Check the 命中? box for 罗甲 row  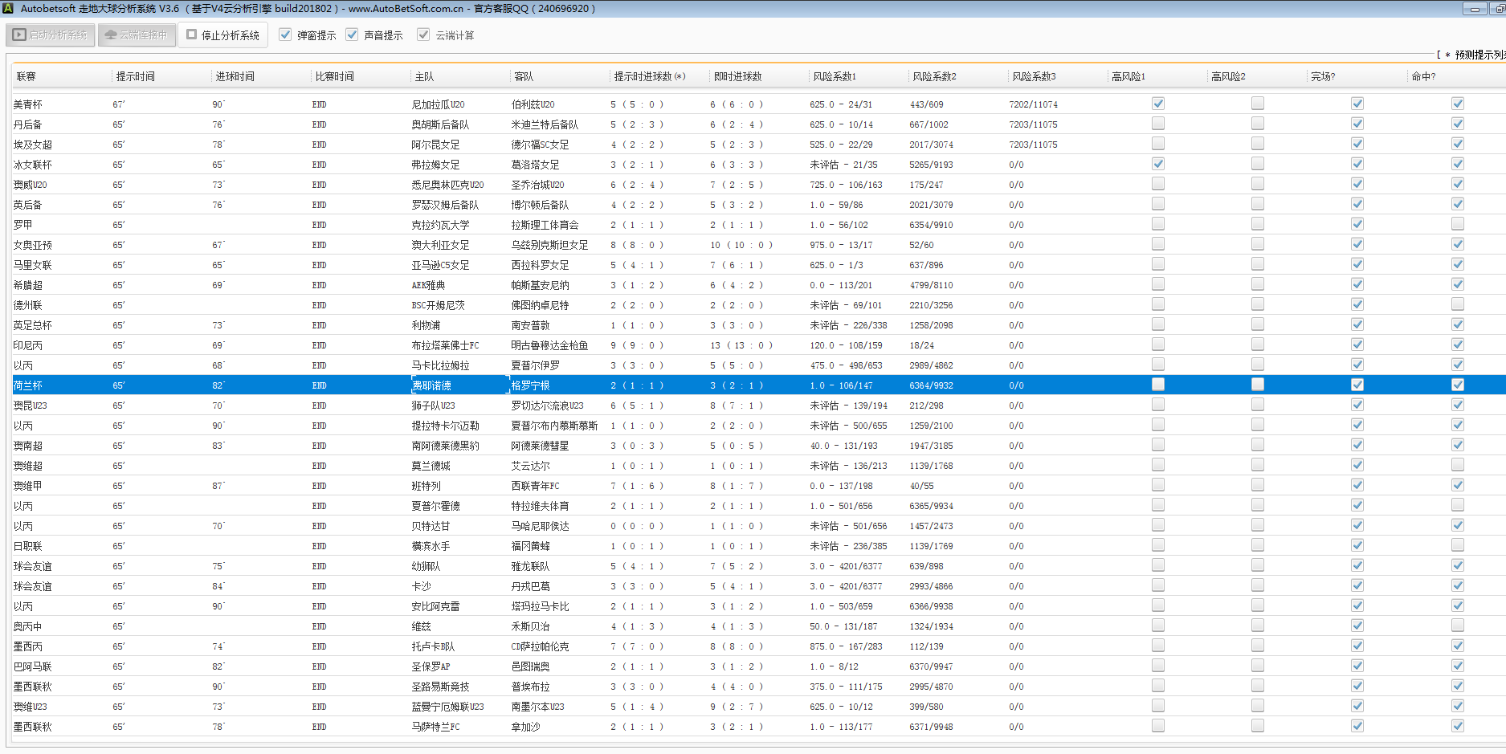pyautogui.click(x=1457, y=224)
